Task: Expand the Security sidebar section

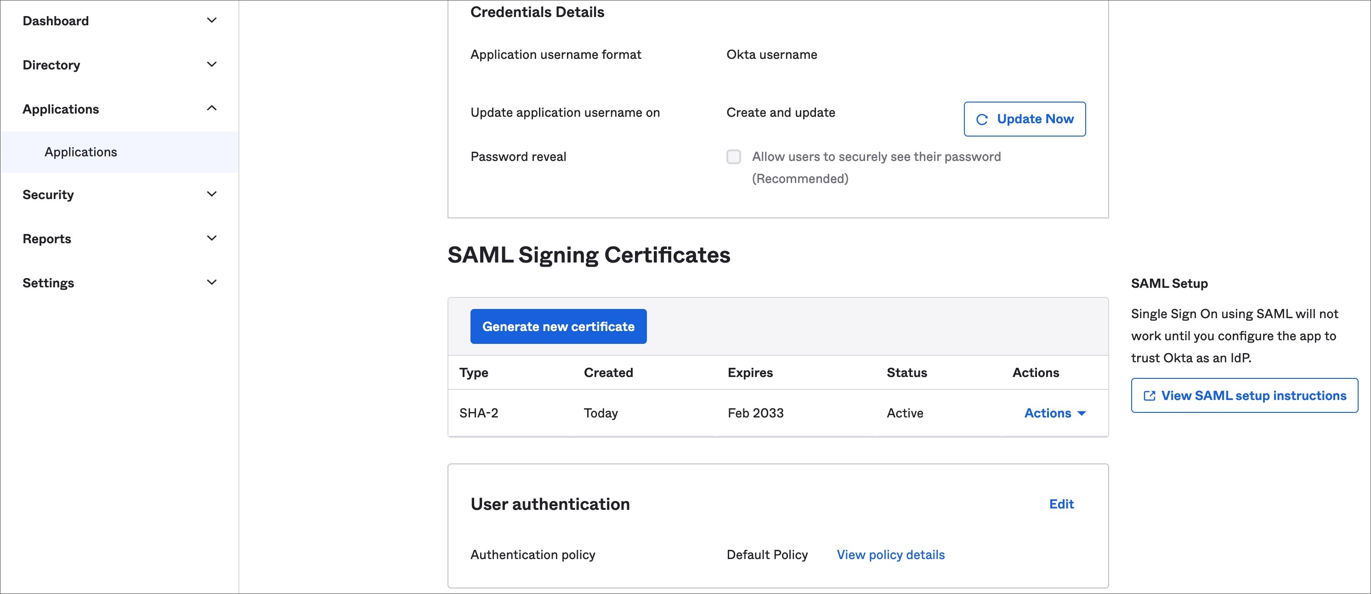Action: tap(211, 194)
